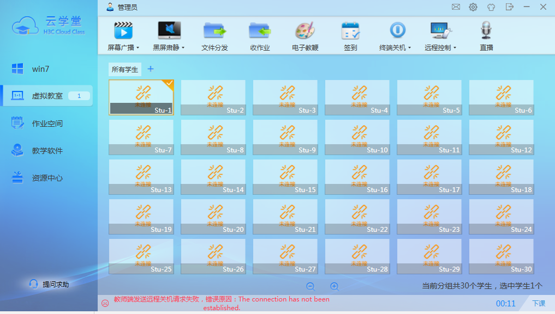Change skin with the shirt icon
Screen dimensions: 555x314
491,7
